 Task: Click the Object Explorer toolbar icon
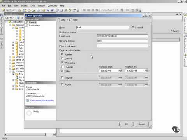pos(66,10)
